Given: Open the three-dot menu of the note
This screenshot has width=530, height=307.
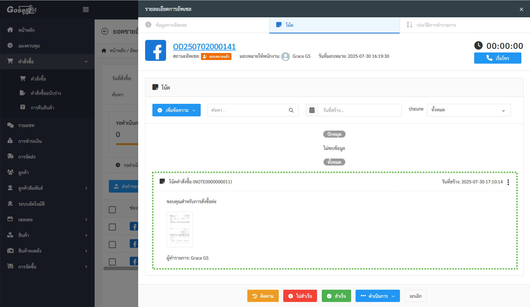Looking at the screenshot, I should [508, 182].
